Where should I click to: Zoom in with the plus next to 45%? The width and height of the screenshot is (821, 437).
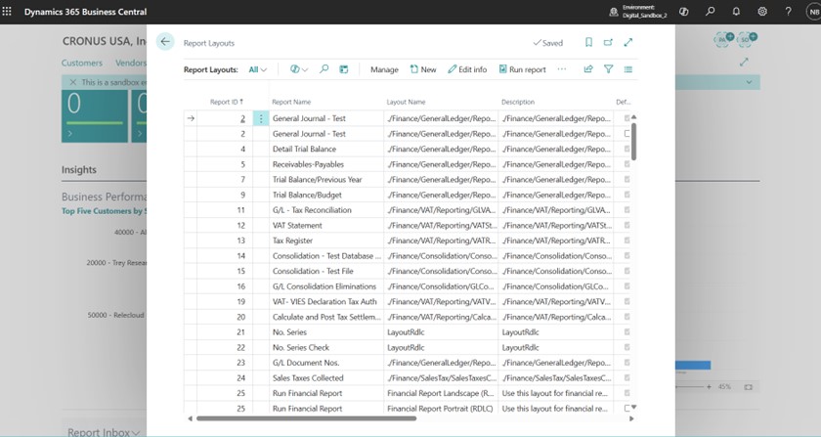[x=709, y=387]
